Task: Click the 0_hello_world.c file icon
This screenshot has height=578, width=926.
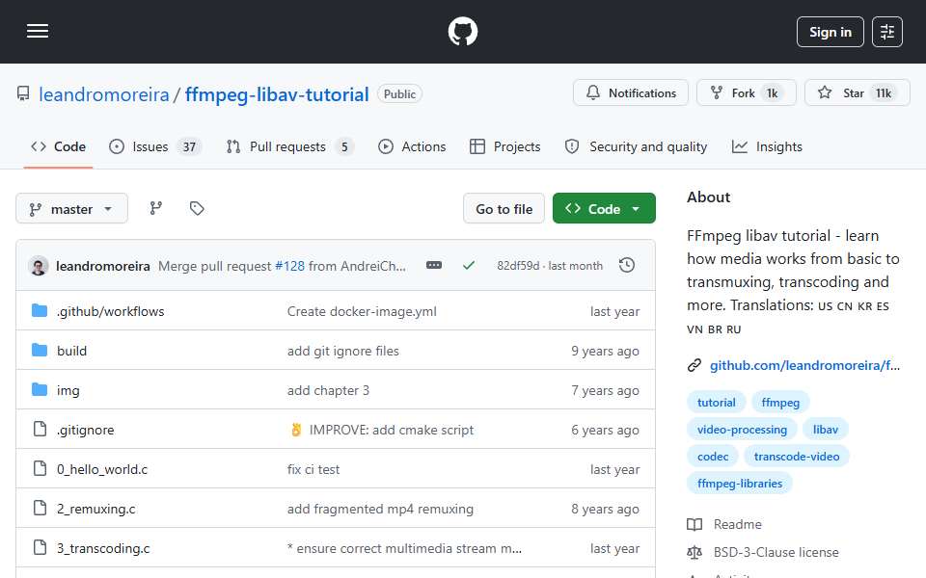Action: tap(40, 468)
